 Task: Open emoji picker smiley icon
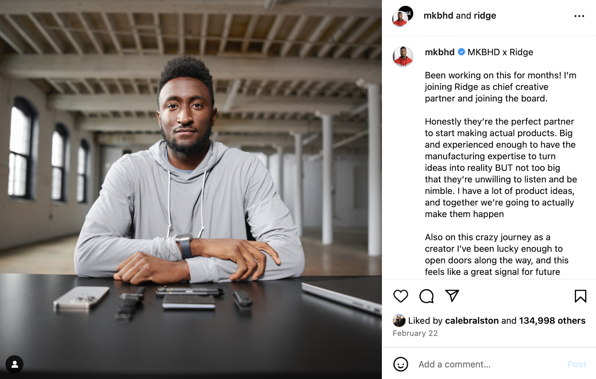401,364
